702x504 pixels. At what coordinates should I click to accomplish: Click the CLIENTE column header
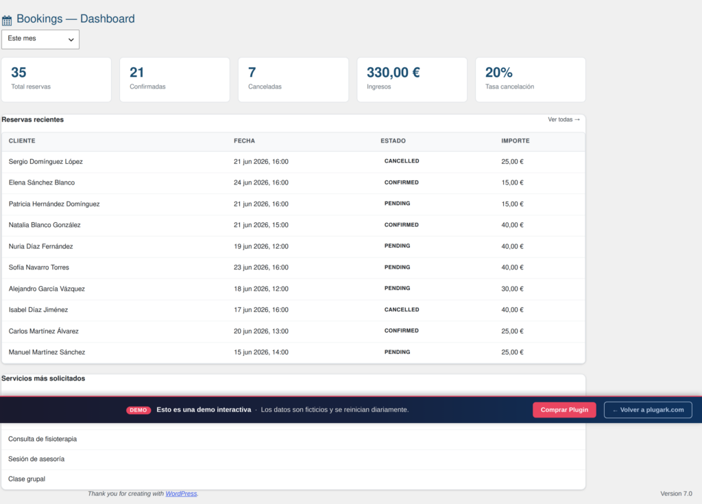click(22, 141)
